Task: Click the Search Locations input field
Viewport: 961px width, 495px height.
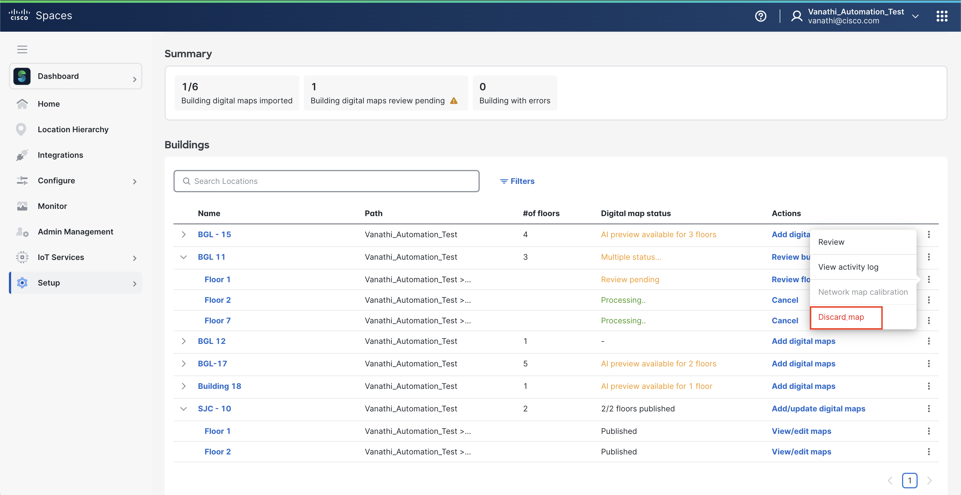Action: click(326, 181)
